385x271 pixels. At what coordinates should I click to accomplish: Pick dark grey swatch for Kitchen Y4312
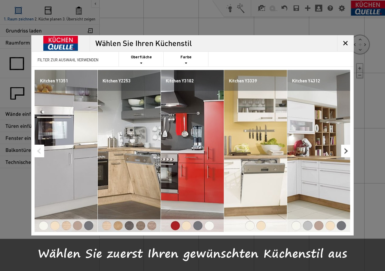(x=341, y=226)
